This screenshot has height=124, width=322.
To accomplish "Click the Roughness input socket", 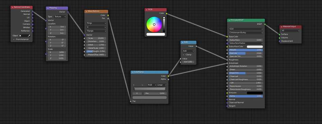I will coord(227,60).
